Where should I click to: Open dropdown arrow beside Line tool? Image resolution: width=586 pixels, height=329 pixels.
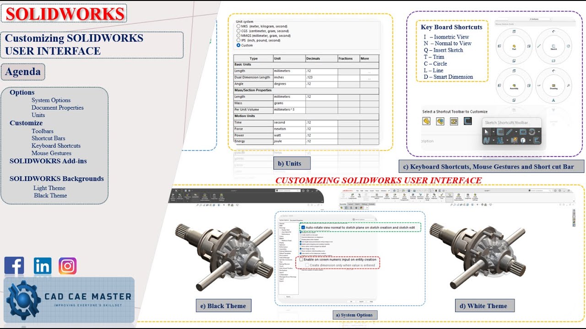click(x=516, y=132)
